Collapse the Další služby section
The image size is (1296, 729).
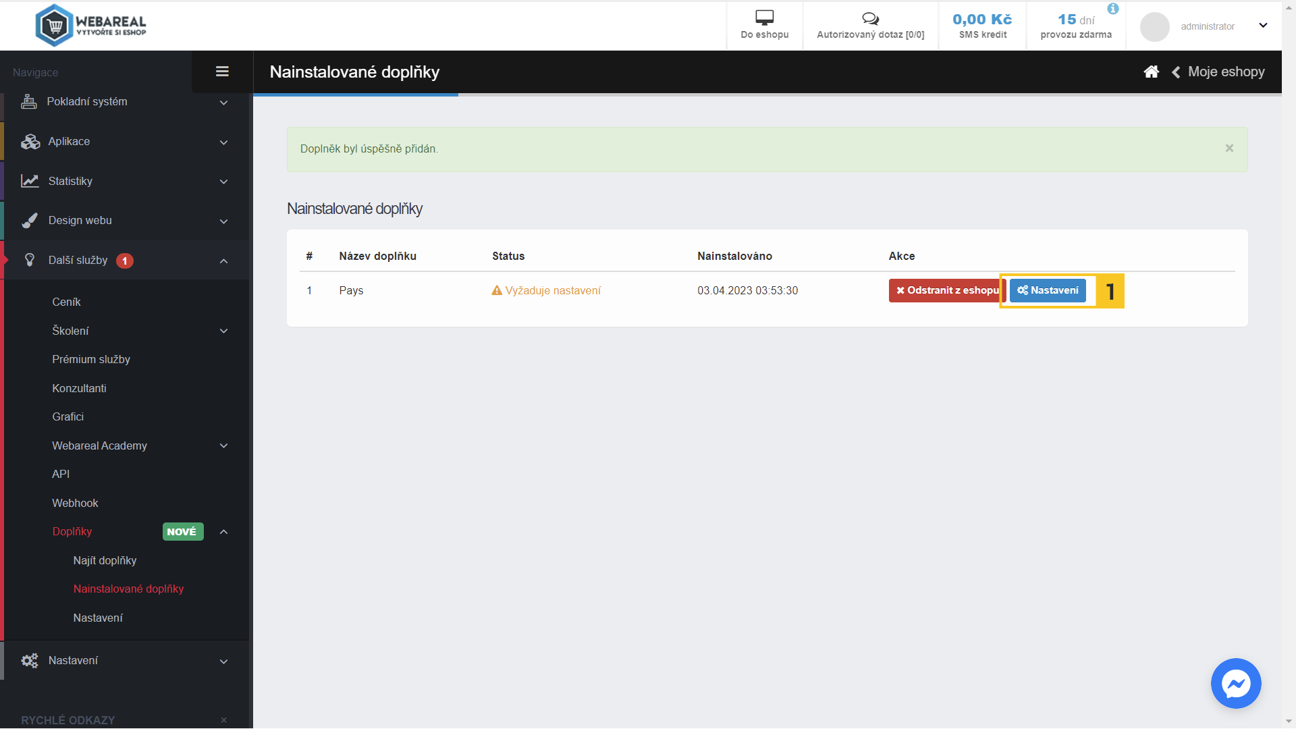pos(223,261)
